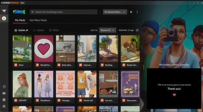This screenshot has width=203, height=112.
Task: Expand the D:\Games\Sims folder path dropdown
Action: 115,12
